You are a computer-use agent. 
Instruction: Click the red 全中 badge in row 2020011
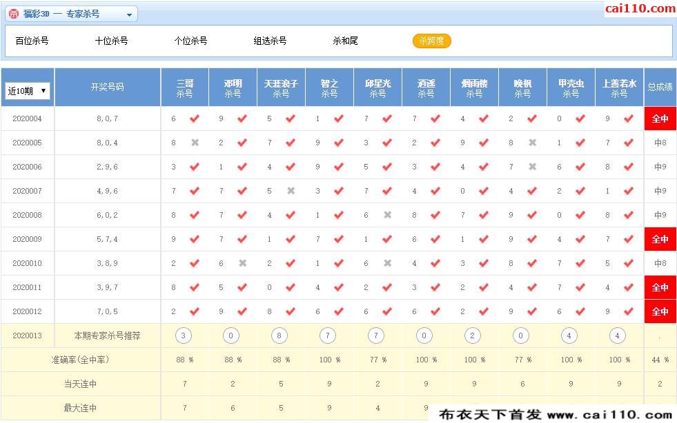click(x=660, y=287)
